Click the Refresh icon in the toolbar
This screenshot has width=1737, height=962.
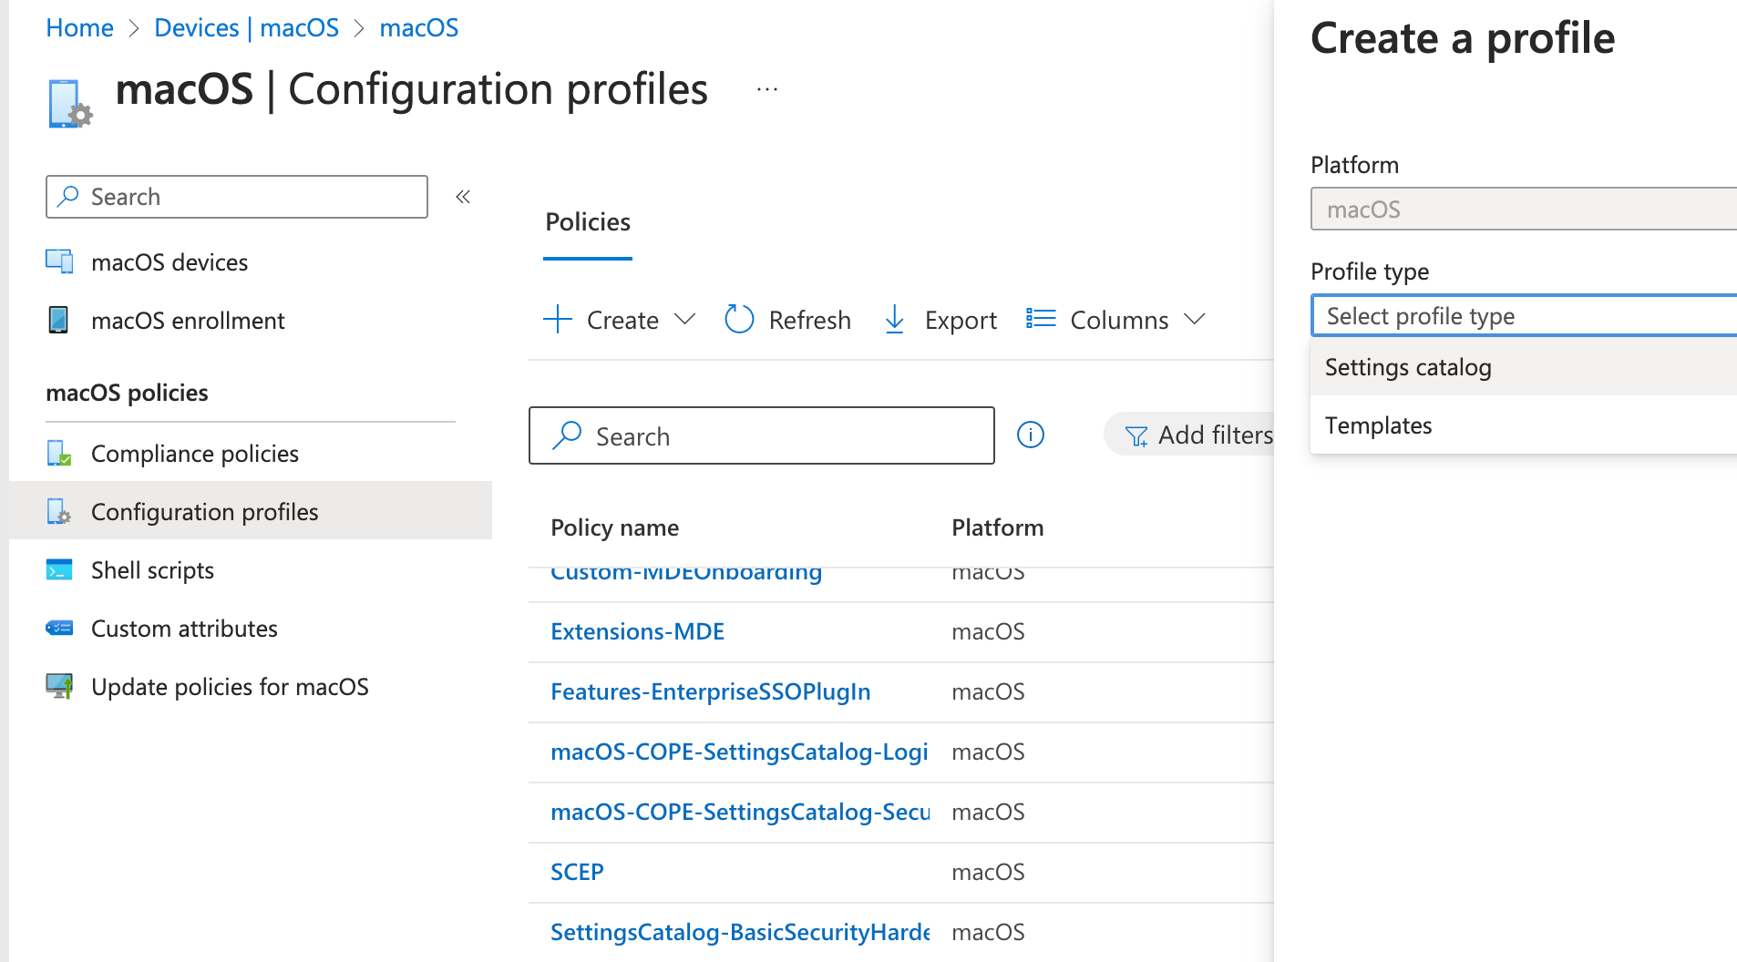tap(739, 320)
